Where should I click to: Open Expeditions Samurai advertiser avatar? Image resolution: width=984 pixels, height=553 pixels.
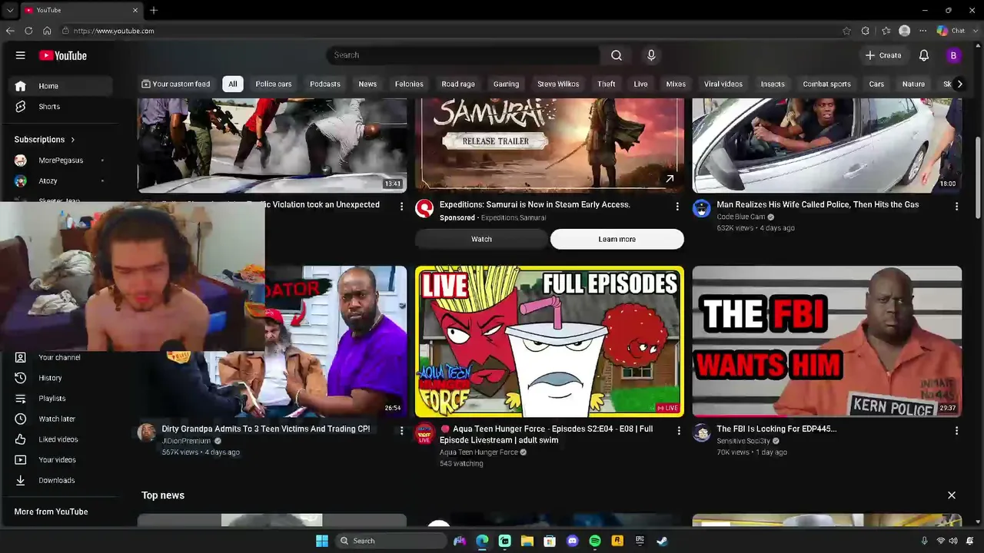pyautogui.click(x=424, y=208)
